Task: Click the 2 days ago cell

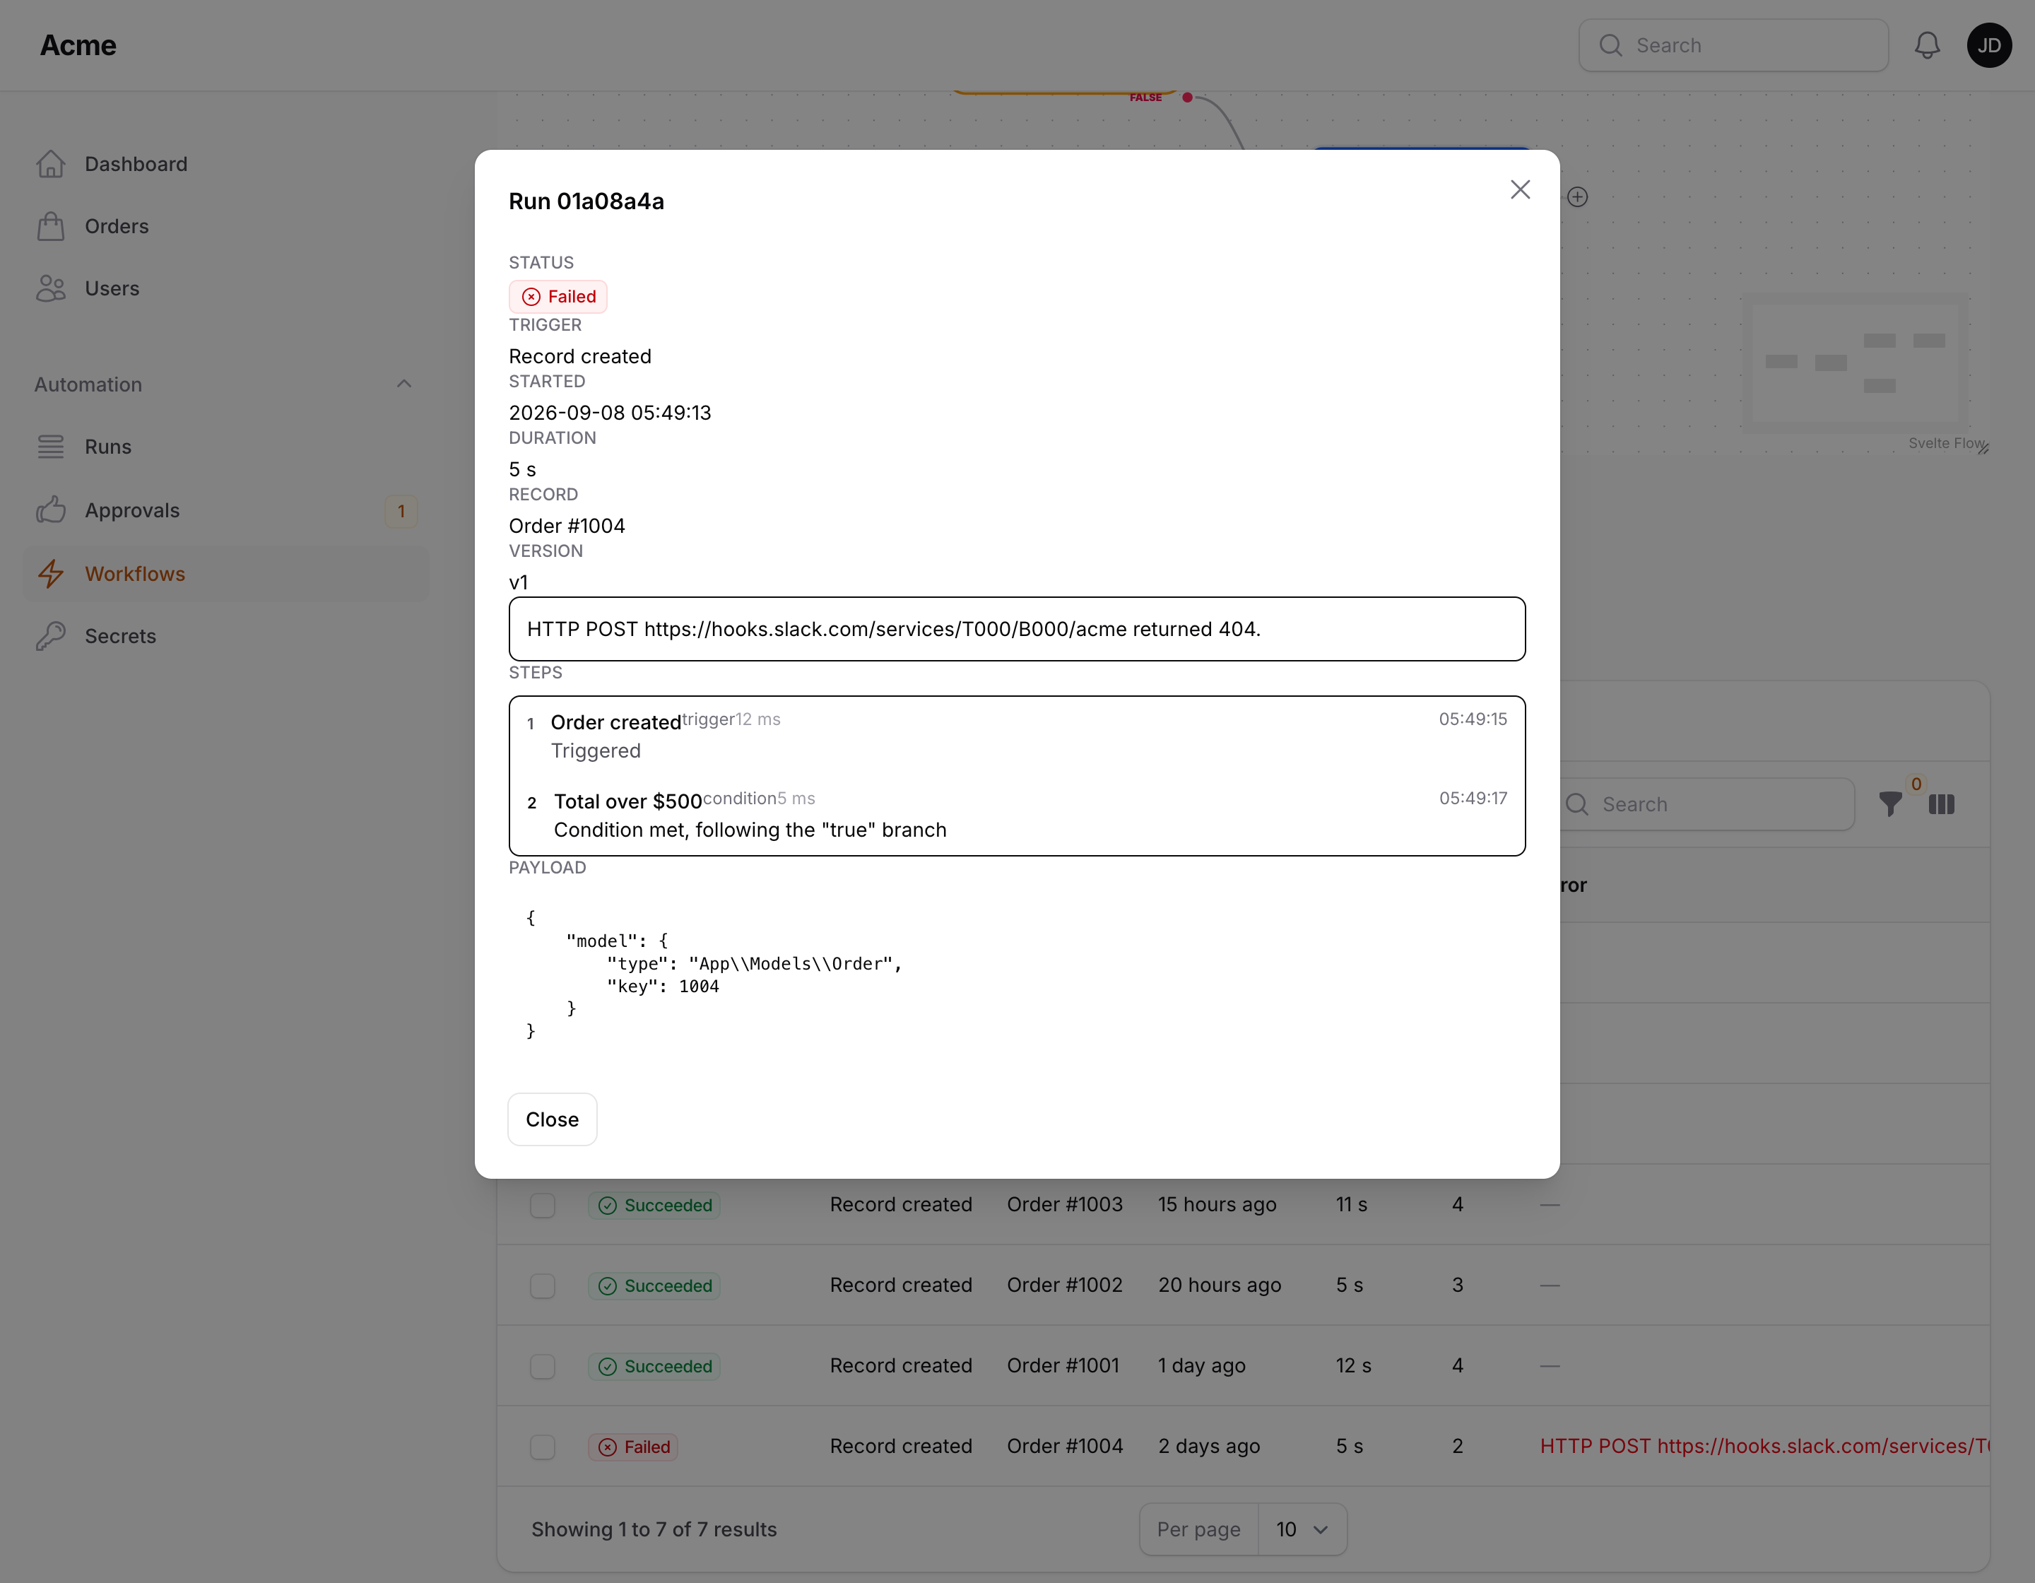Action: pos(1208,1446)
